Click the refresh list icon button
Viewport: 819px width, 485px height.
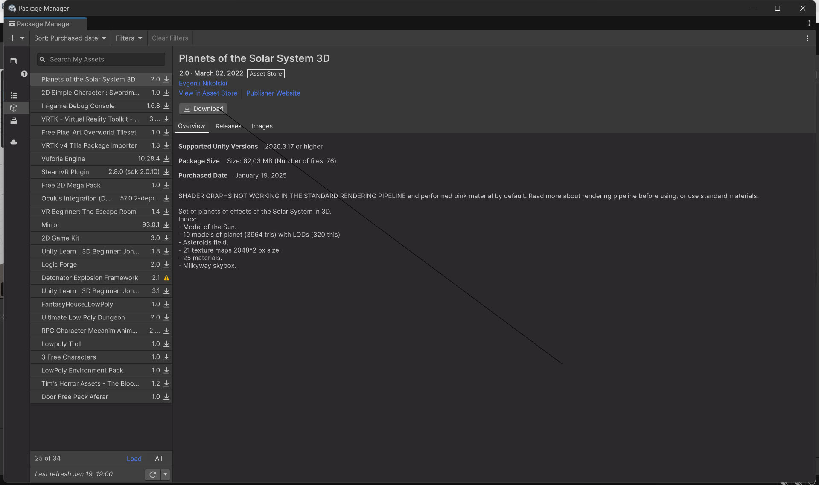pyautogui.click(x=152, y=474)
